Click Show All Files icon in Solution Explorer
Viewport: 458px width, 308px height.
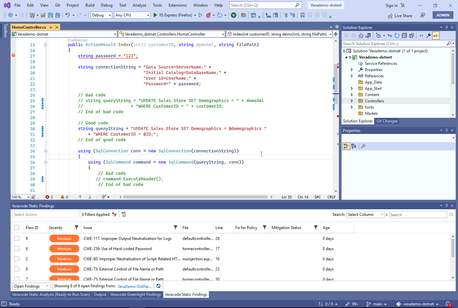pos(411,36)
